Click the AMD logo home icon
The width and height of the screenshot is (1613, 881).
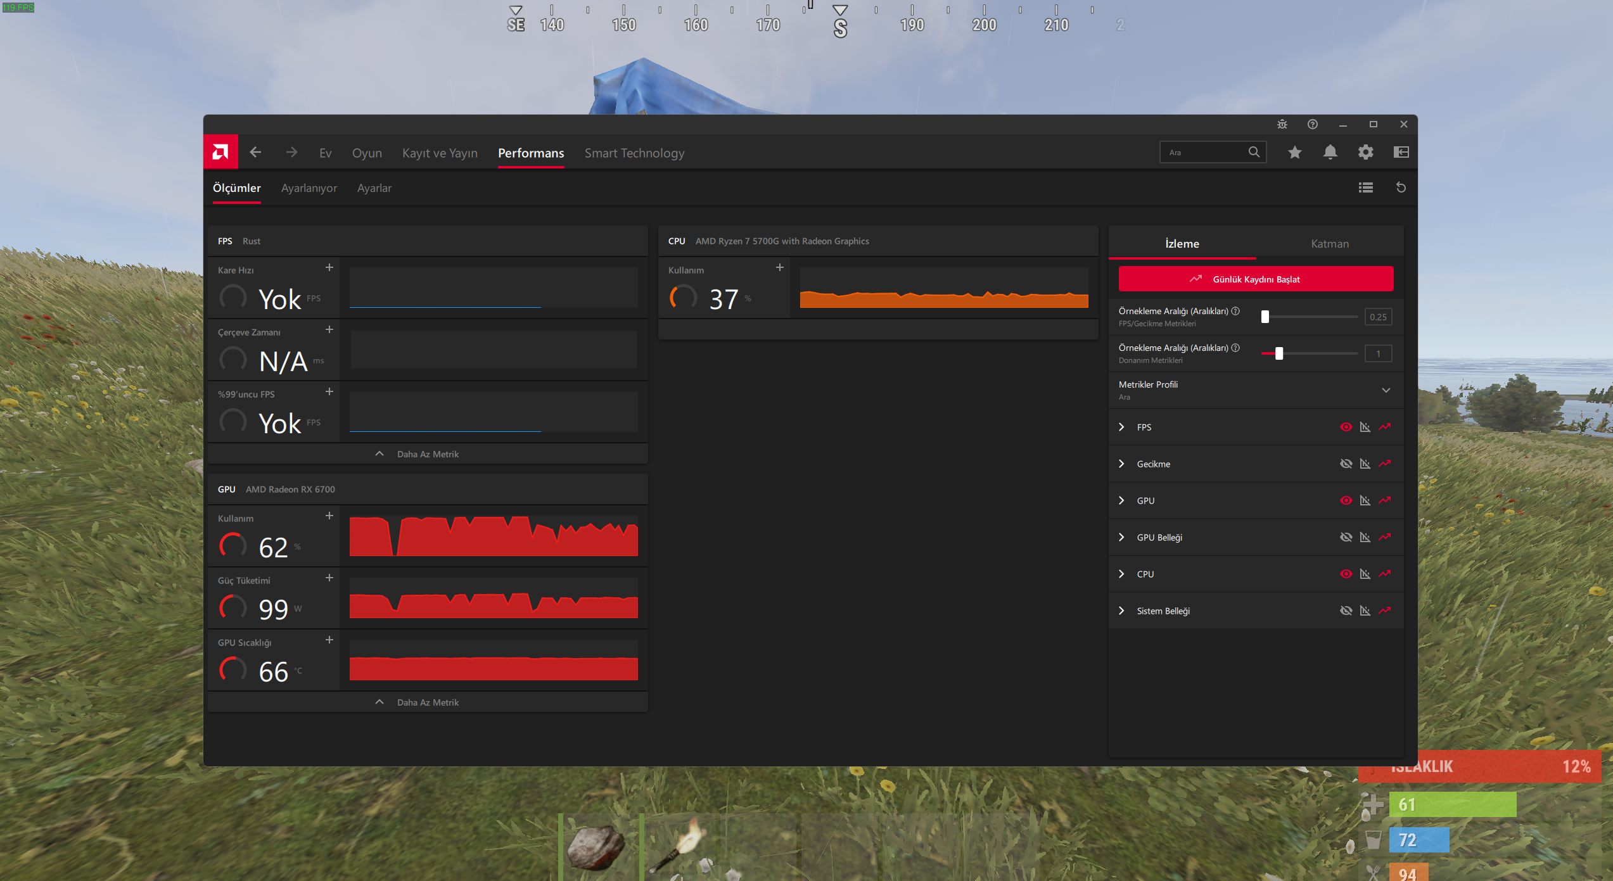coord(220,152)
